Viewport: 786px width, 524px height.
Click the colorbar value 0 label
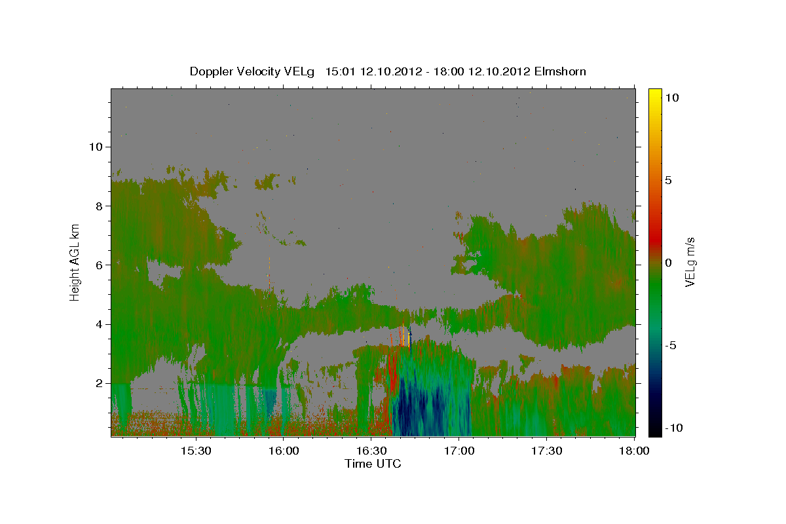(669, 263)
